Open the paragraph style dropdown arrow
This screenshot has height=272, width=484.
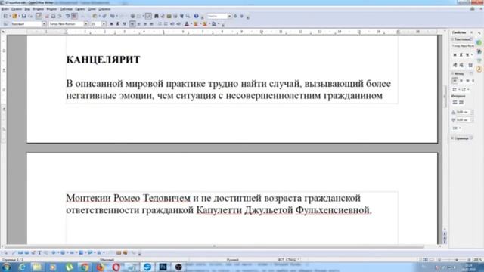(44, 24)
